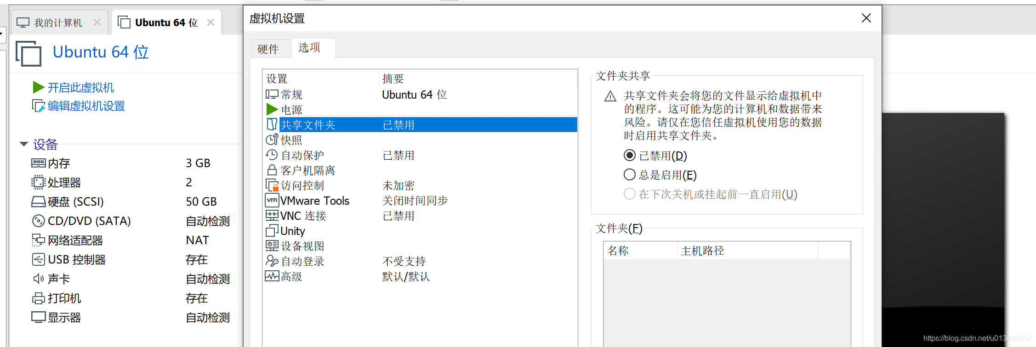Screen dimensions: 1036x347
Task: Click the 访问控制 icon
Action: [272, 185]
